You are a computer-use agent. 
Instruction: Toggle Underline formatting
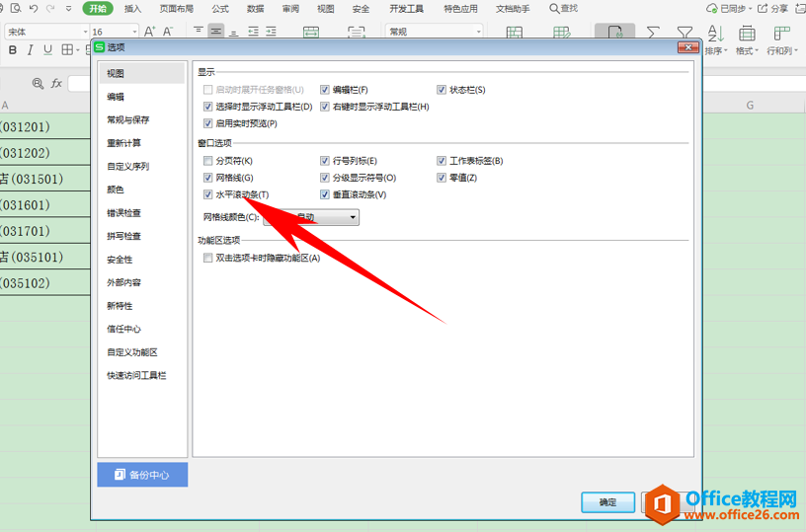tap(47, 49)
